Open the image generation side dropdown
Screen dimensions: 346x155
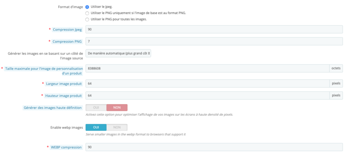click(x=118, y=53)
